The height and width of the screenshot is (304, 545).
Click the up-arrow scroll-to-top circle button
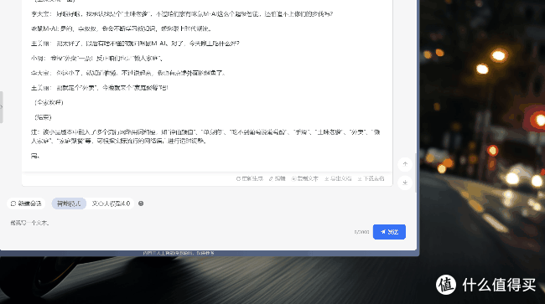coord(405,164)
